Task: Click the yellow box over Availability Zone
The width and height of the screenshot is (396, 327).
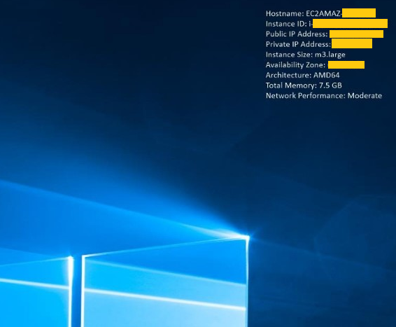Action: pos(346,64)
